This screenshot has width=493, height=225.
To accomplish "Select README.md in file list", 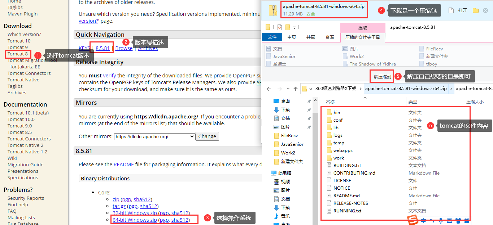I will (x=346, y=195).
